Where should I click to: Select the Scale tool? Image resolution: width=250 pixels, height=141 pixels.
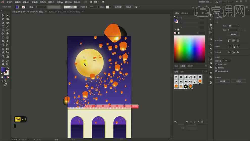click(x=7, y=38)
